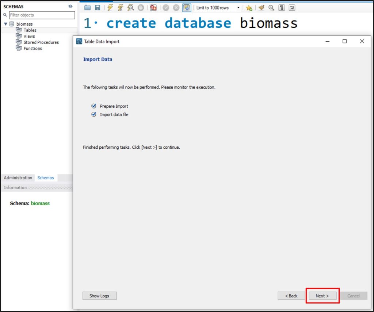Toggle the auto-commit toolbar button
The height and width of the screenshot is (312, 374).
[x=187, y=8]
